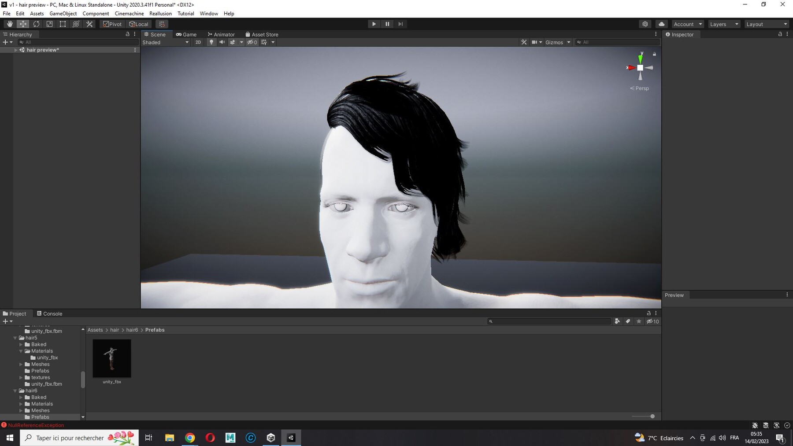Lock the Hierarchy panel
793x446 pixels.
point(128,34)
